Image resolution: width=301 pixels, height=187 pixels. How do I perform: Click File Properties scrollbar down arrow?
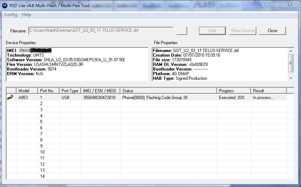(x=291, y=78)
